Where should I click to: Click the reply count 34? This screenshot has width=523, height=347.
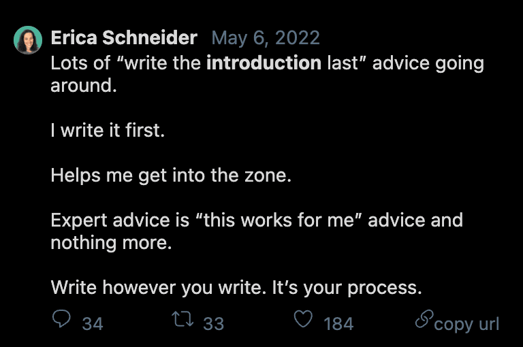(x=93, y=324)
